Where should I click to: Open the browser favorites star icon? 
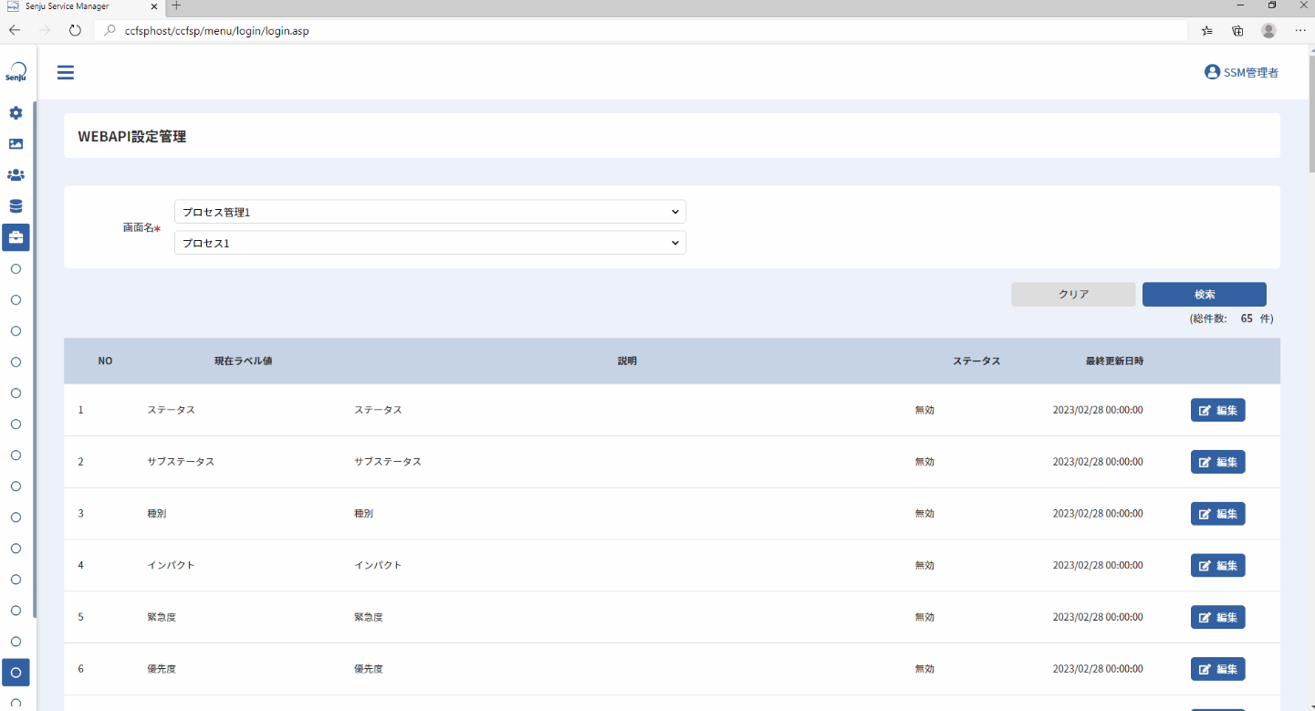point(1206,30)
